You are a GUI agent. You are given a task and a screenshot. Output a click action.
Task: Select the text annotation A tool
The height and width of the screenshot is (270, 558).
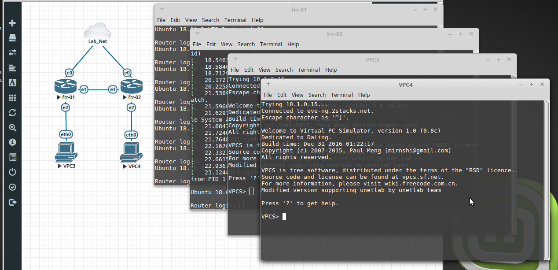[12, 82]
